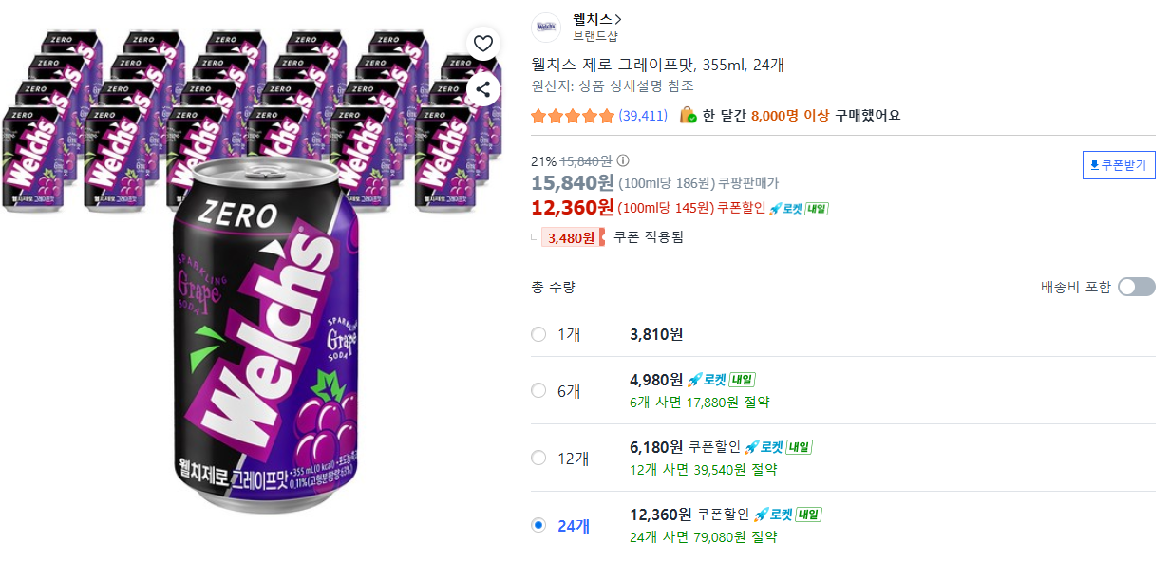Select the 24개 quantity radio button
Viewport: 1170px width, 562px height.
(x=538, y=525)
